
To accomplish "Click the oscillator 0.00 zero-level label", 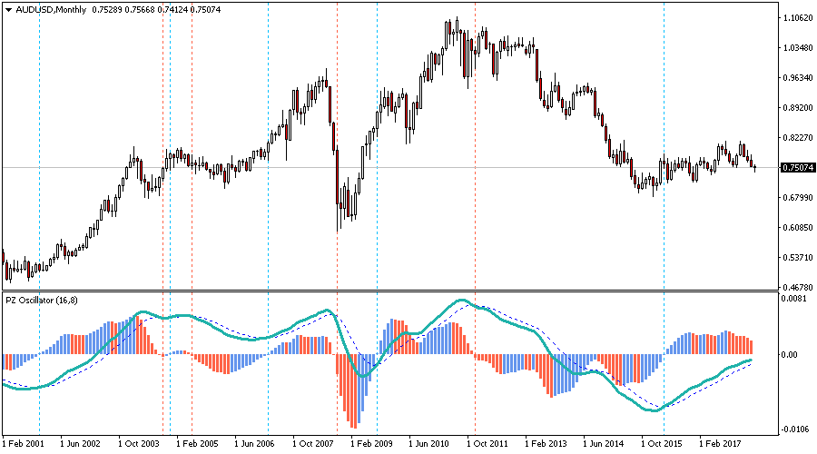I will click(792, 355).
